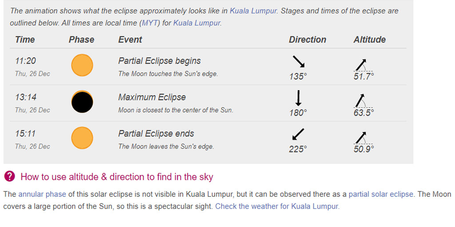Open the Kuala Lumpur link in the intro sentence
Screen dimensions: 455x227
(x=254, y=11)
